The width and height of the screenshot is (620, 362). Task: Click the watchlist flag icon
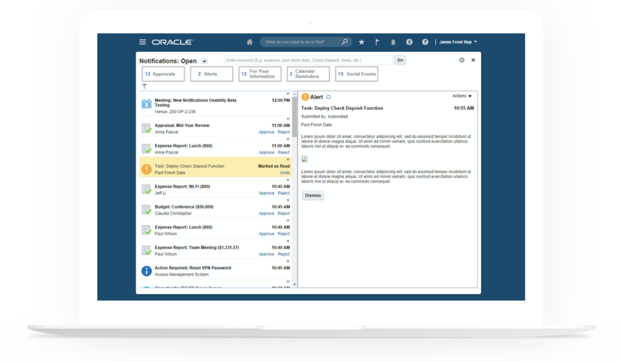(377, 42)
